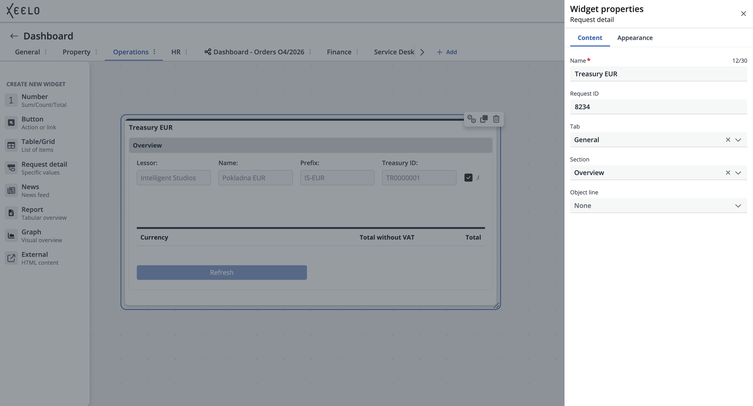Add Table/Grid widget icon
This screenshot has width=753, height=406.
pos(11,145)
